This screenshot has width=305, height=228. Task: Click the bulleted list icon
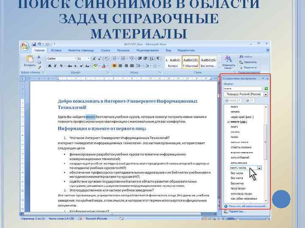[115, 59]
